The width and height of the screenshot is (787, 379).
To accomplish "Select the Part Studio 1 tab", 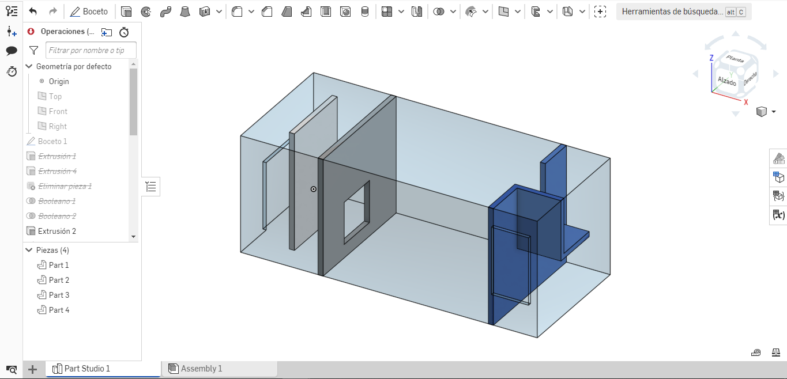I will [x=86, y=369].
